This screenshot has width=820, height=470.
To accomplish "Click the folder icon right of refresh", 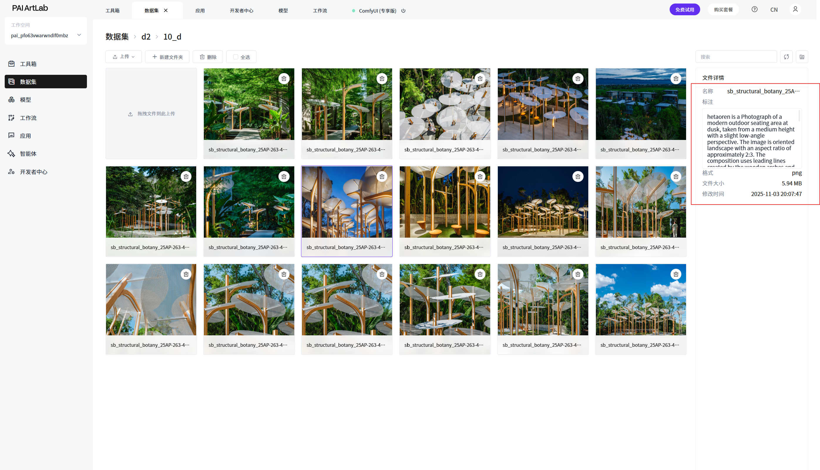I will pos(801,57).
